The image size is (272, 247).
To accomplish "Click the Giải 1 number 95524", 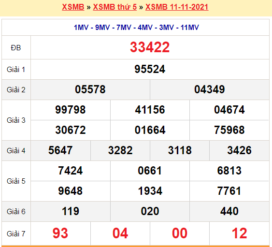I will (150, 69).
